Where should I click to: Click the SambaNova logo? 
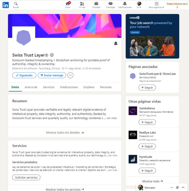(x=133, y=111)
